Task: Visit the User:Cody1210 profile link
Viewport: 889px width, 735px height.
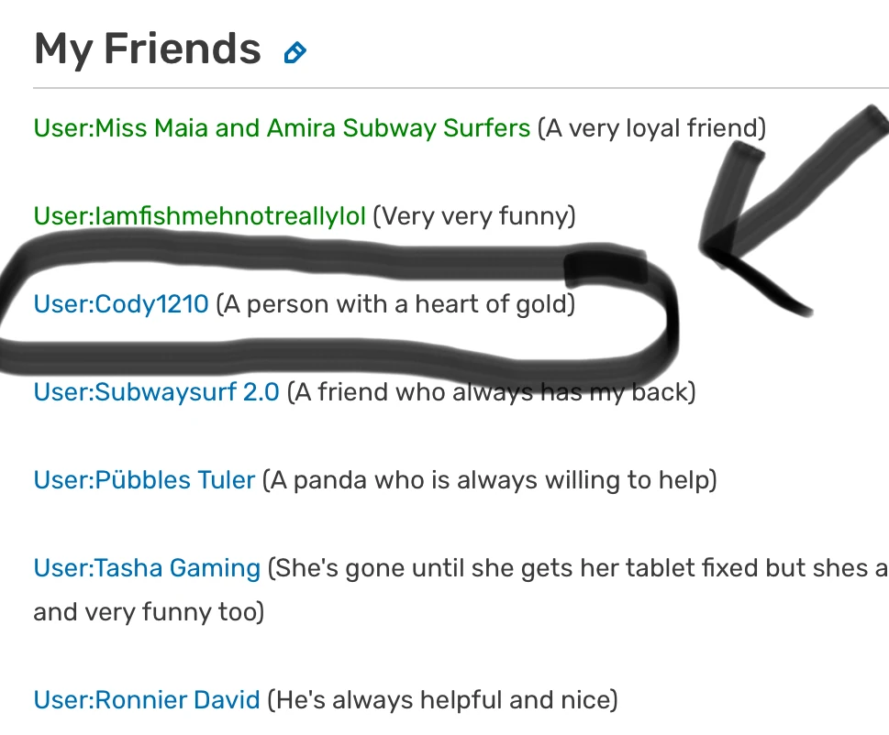Action: click(121, 303)
